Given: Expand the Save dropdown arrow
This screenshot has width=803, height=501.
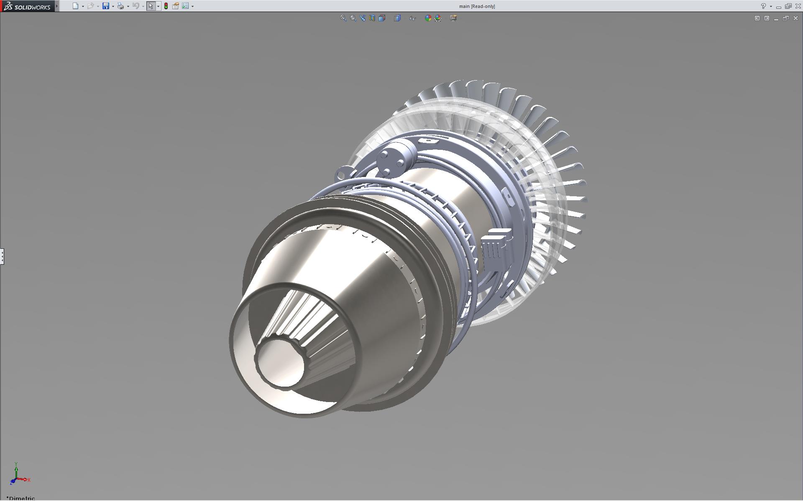Looking at the screenshot, I should click(113, 6).
